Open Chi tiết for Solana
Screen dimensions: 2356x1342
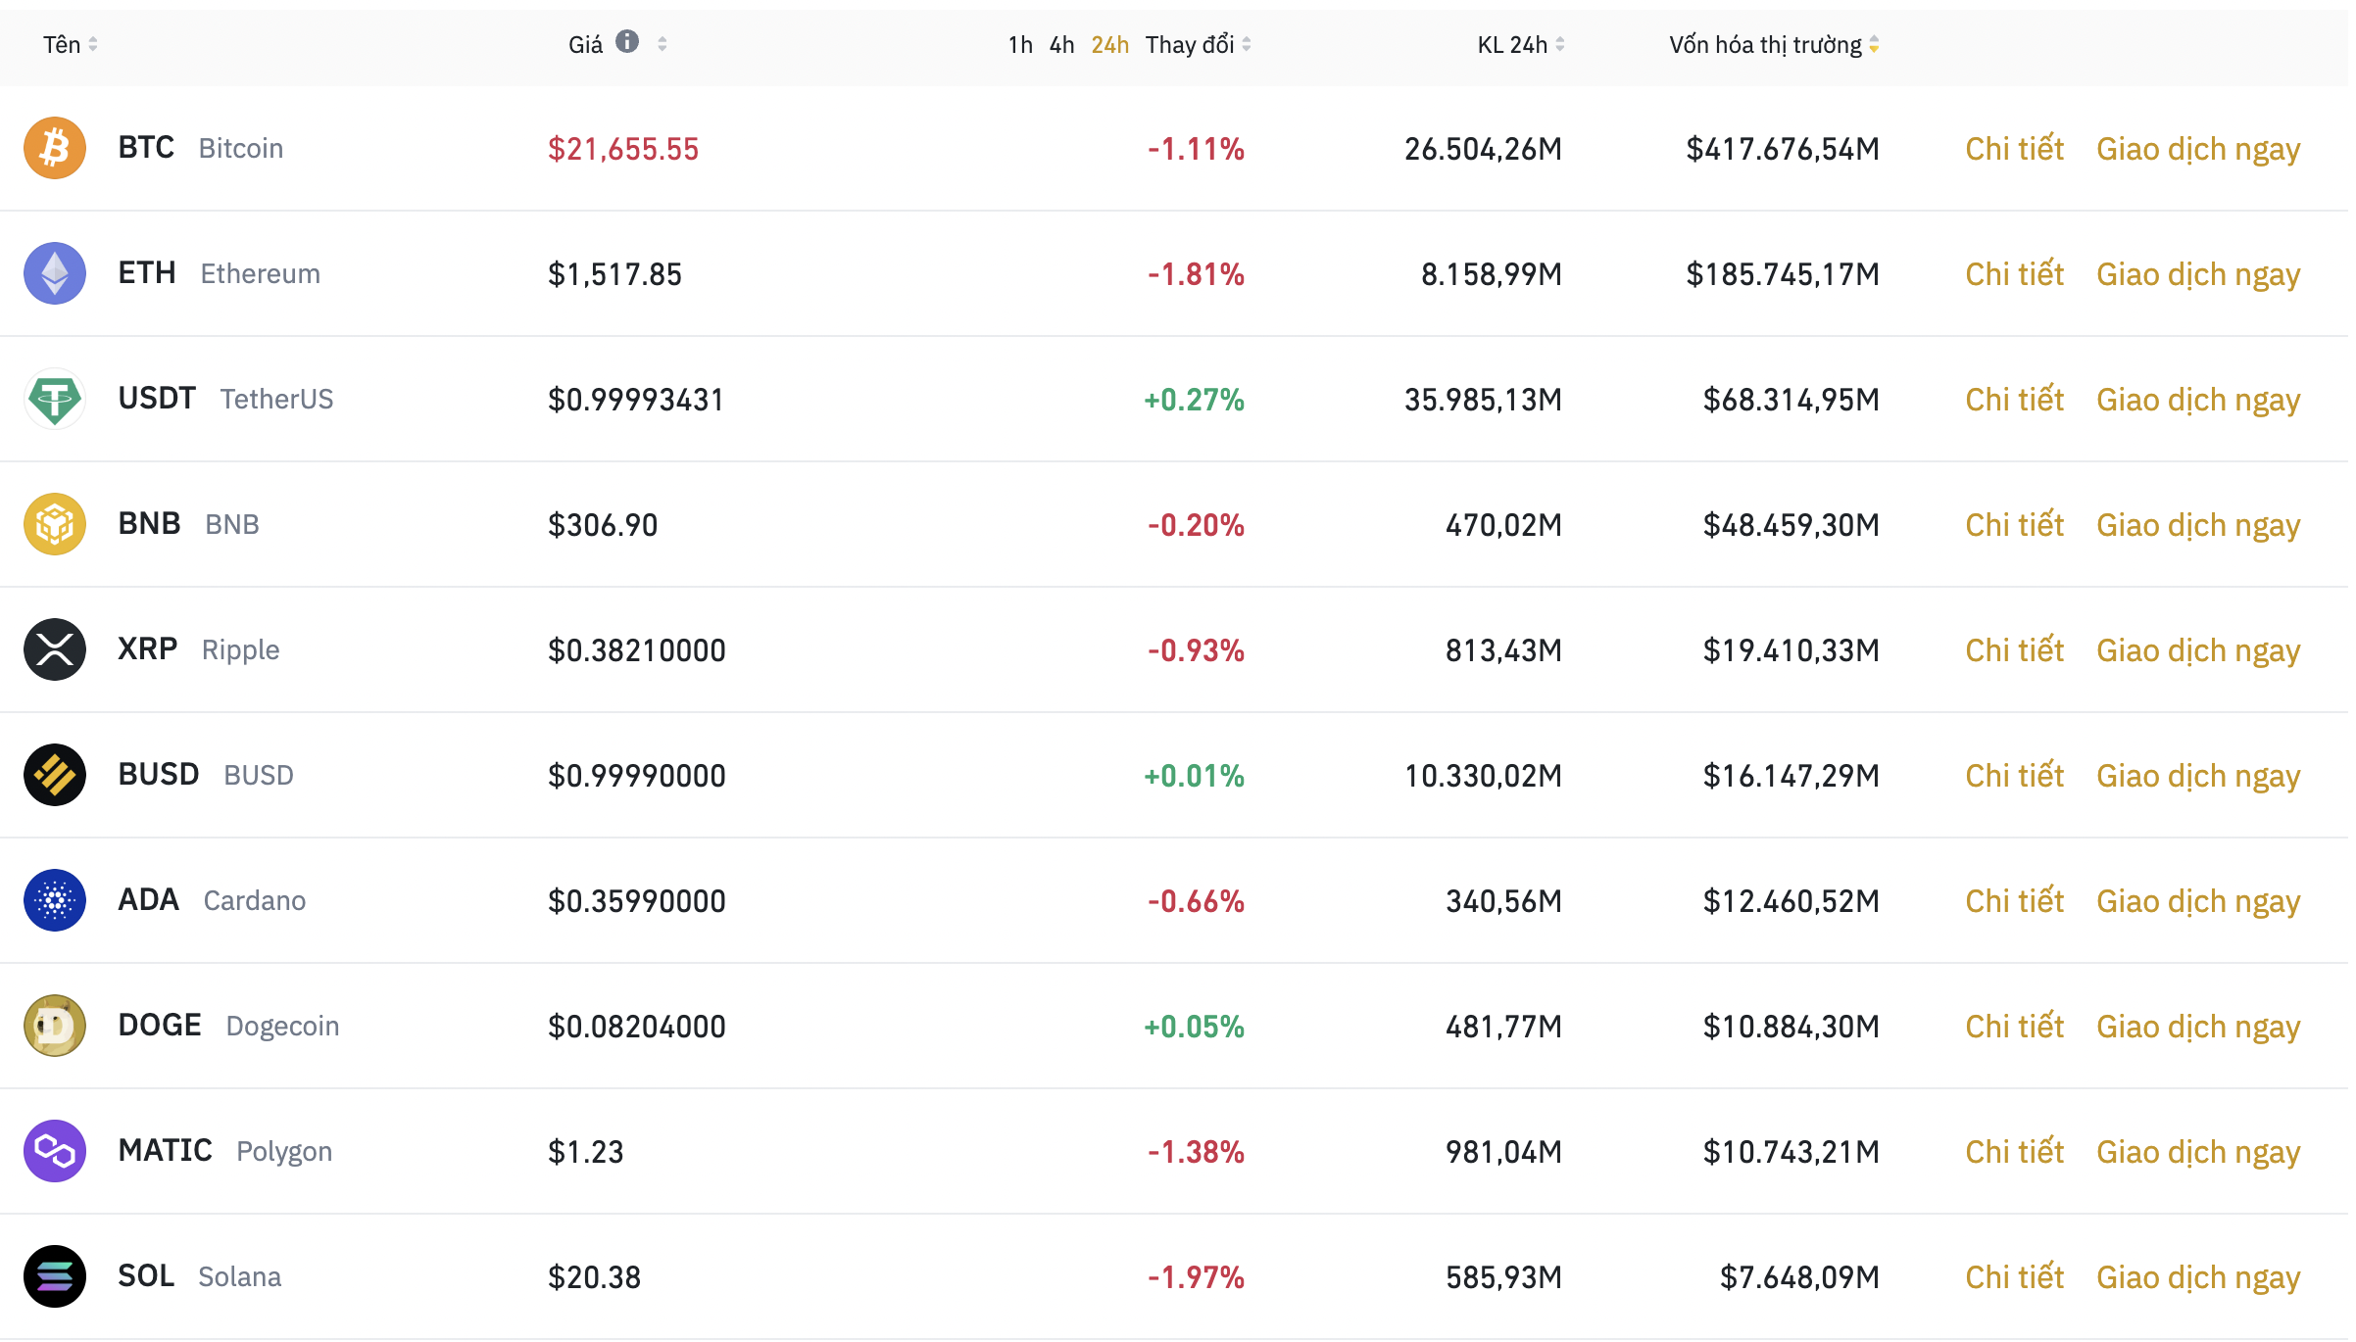click(x=2015, y=1277)
